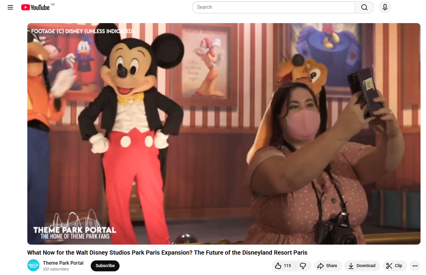Create a clip with the scissors button
426x275 pixels.
(394, 266)
